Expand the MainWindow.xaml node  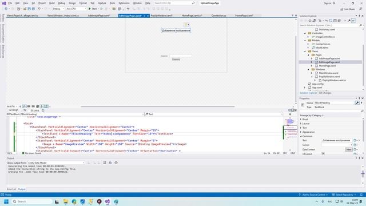coord(312,73)
